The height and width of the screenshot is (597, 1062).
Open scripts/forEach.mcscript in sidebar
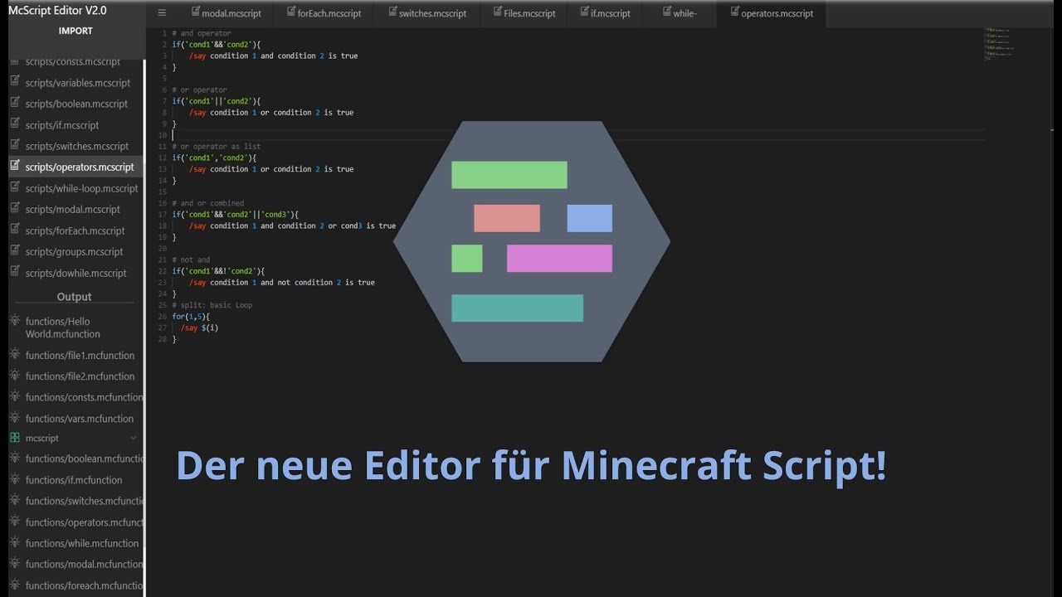76,231
